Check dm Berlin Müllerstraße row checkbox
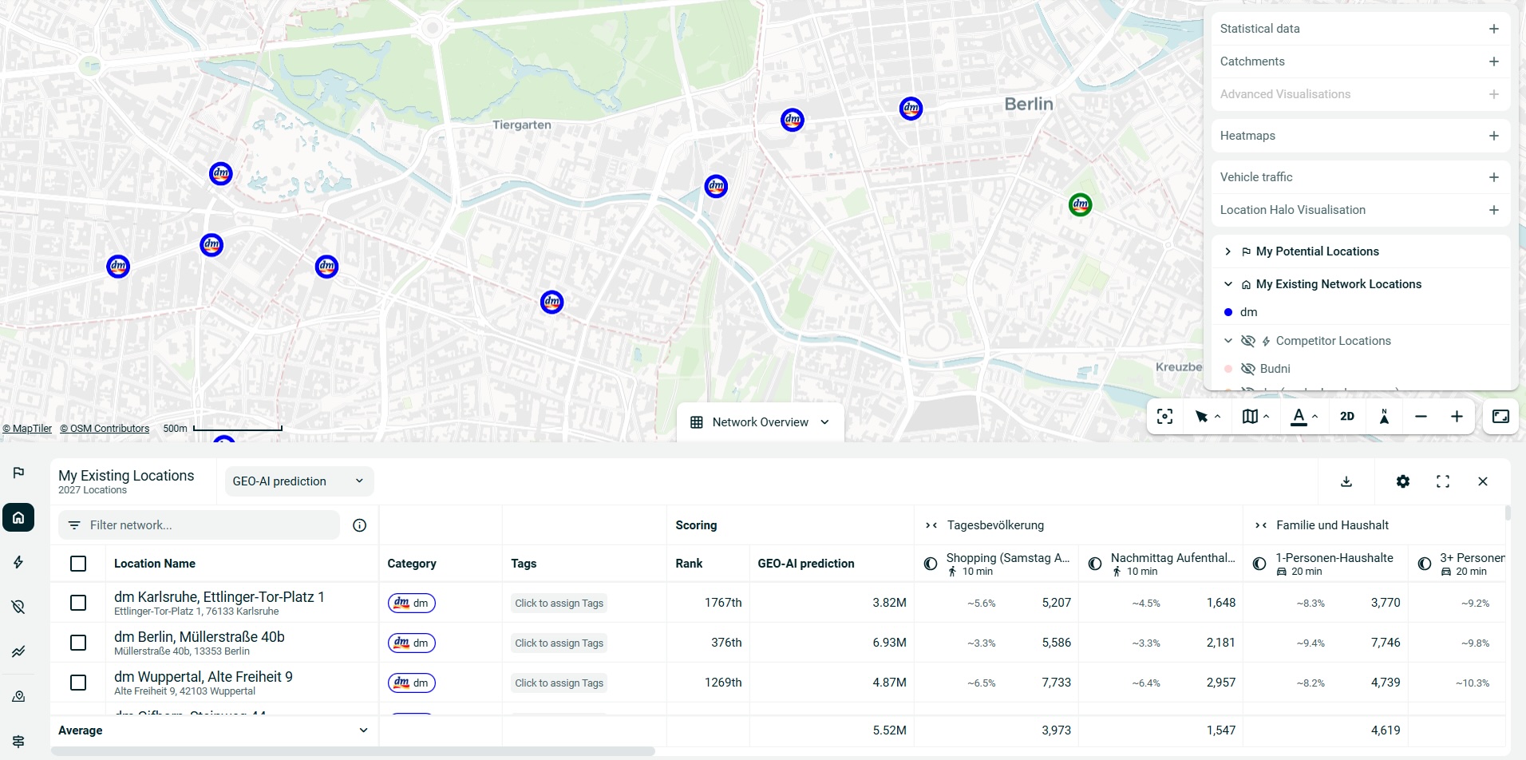The width and height of the screenshot is (1526, 760). tap(78, 643)
